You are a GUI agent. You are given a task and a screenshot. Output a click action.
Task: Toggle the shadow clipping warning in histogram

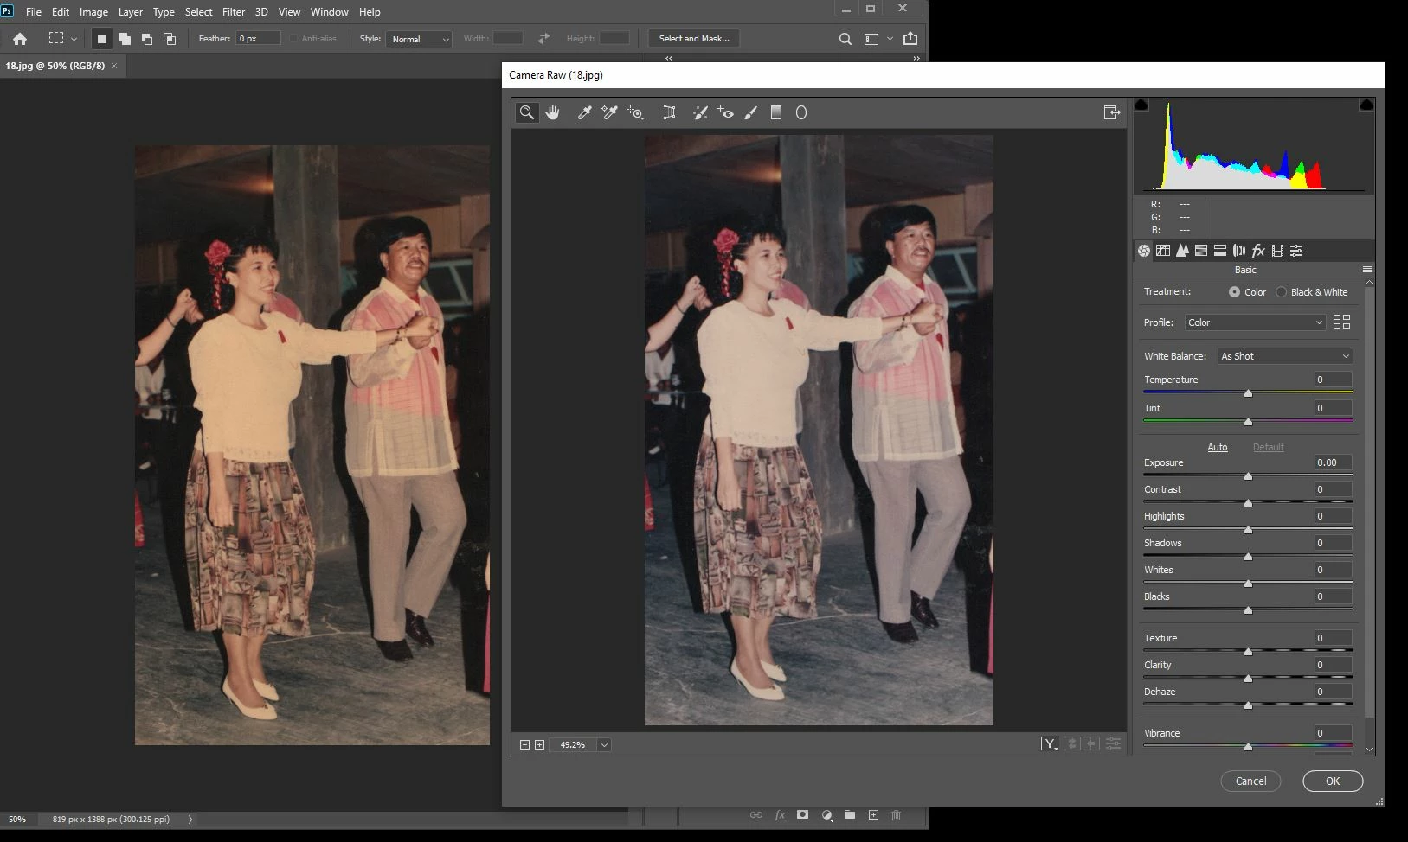[1141, 105]
